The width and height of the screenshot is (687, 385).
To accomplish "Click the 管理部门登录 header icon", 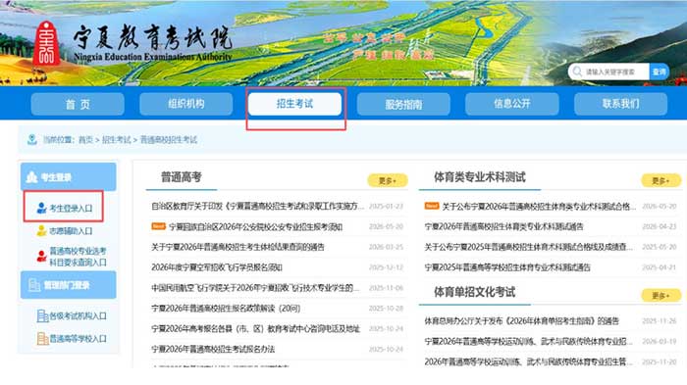I will click(34, 285).
